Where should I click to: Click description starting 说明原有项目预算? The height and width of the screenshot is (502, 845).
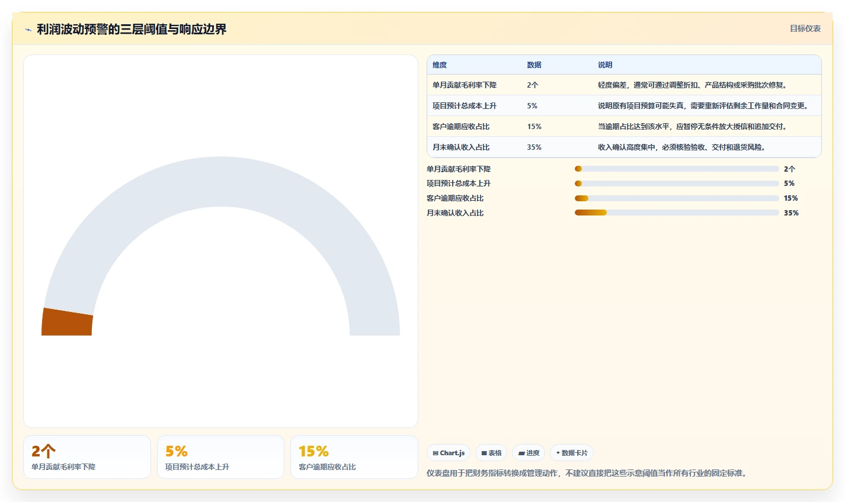pyautogui.click(x=703, y=106)
